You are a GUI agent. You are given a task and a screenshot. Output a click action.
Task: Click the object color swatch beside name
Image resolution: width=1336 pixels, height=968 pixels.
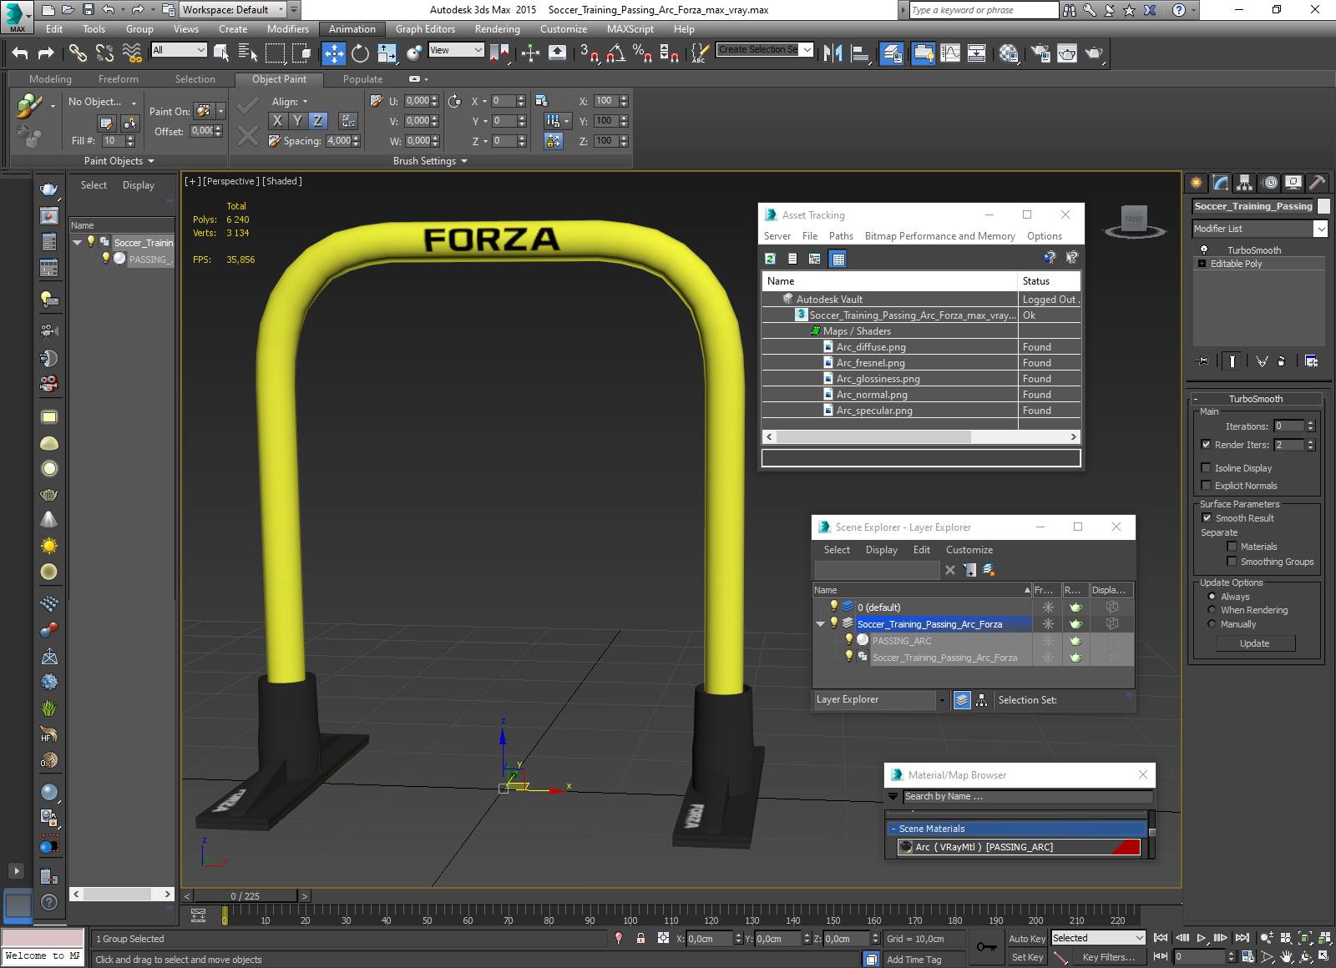(1323, 206)
